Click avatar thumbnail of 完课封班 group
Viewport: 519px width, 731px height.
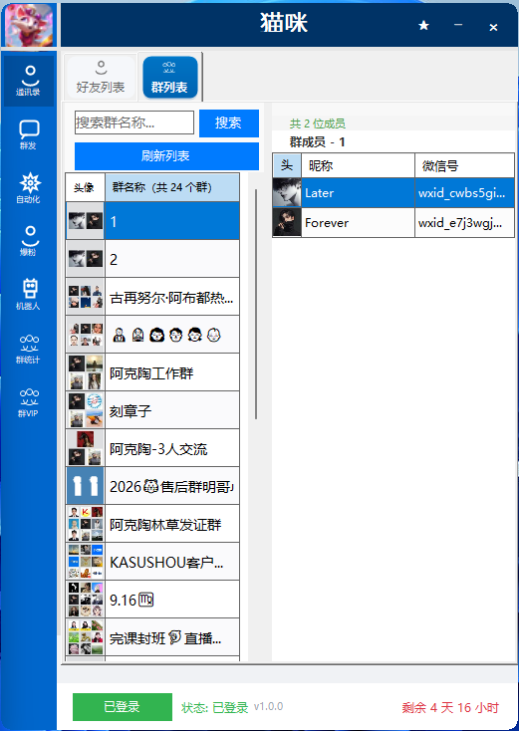coord(86,637)
